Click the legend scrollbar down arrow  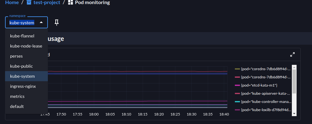294,113
